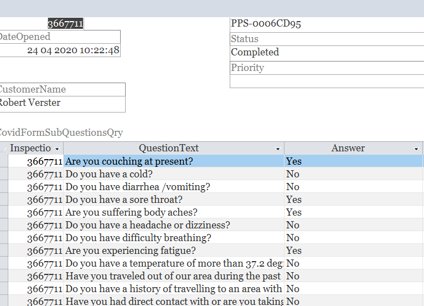
Task: Click the select-all corner of the subform datasheet
Action: tap(4, 149)
